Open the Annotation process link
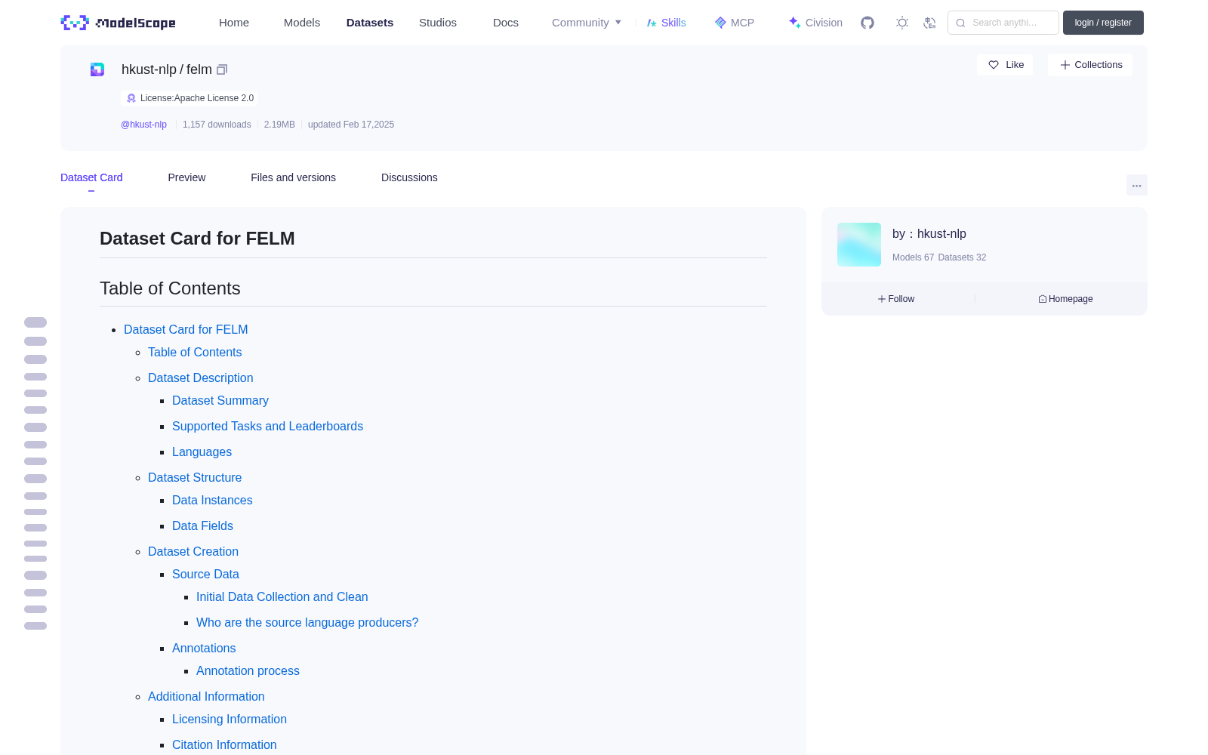 click(x=248, y=670)
